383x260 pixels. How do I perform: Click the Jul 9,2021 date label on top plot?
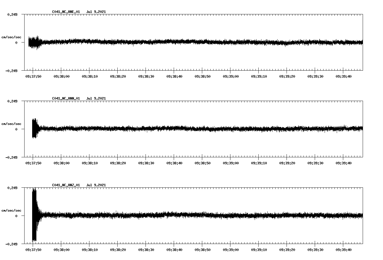[96, 12]
